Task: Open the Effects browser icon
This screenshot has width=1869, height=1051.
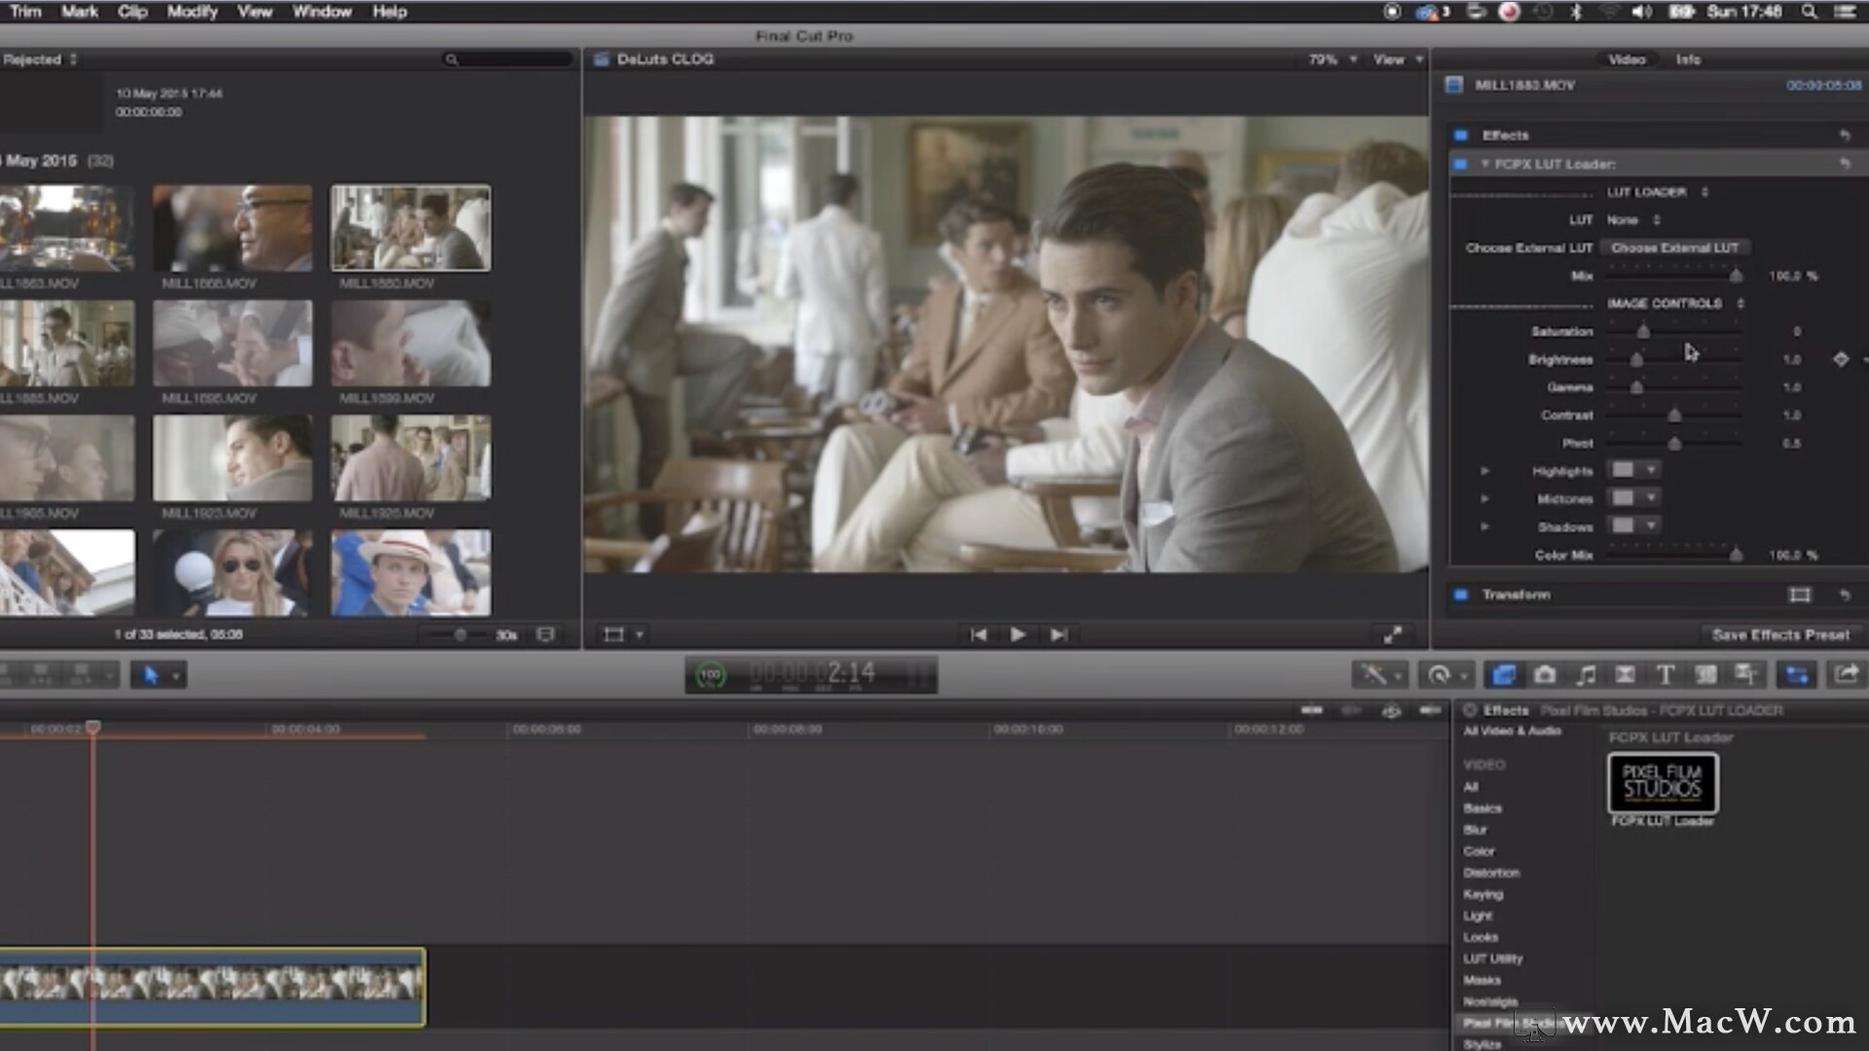Action: [x=1503, y=674]
